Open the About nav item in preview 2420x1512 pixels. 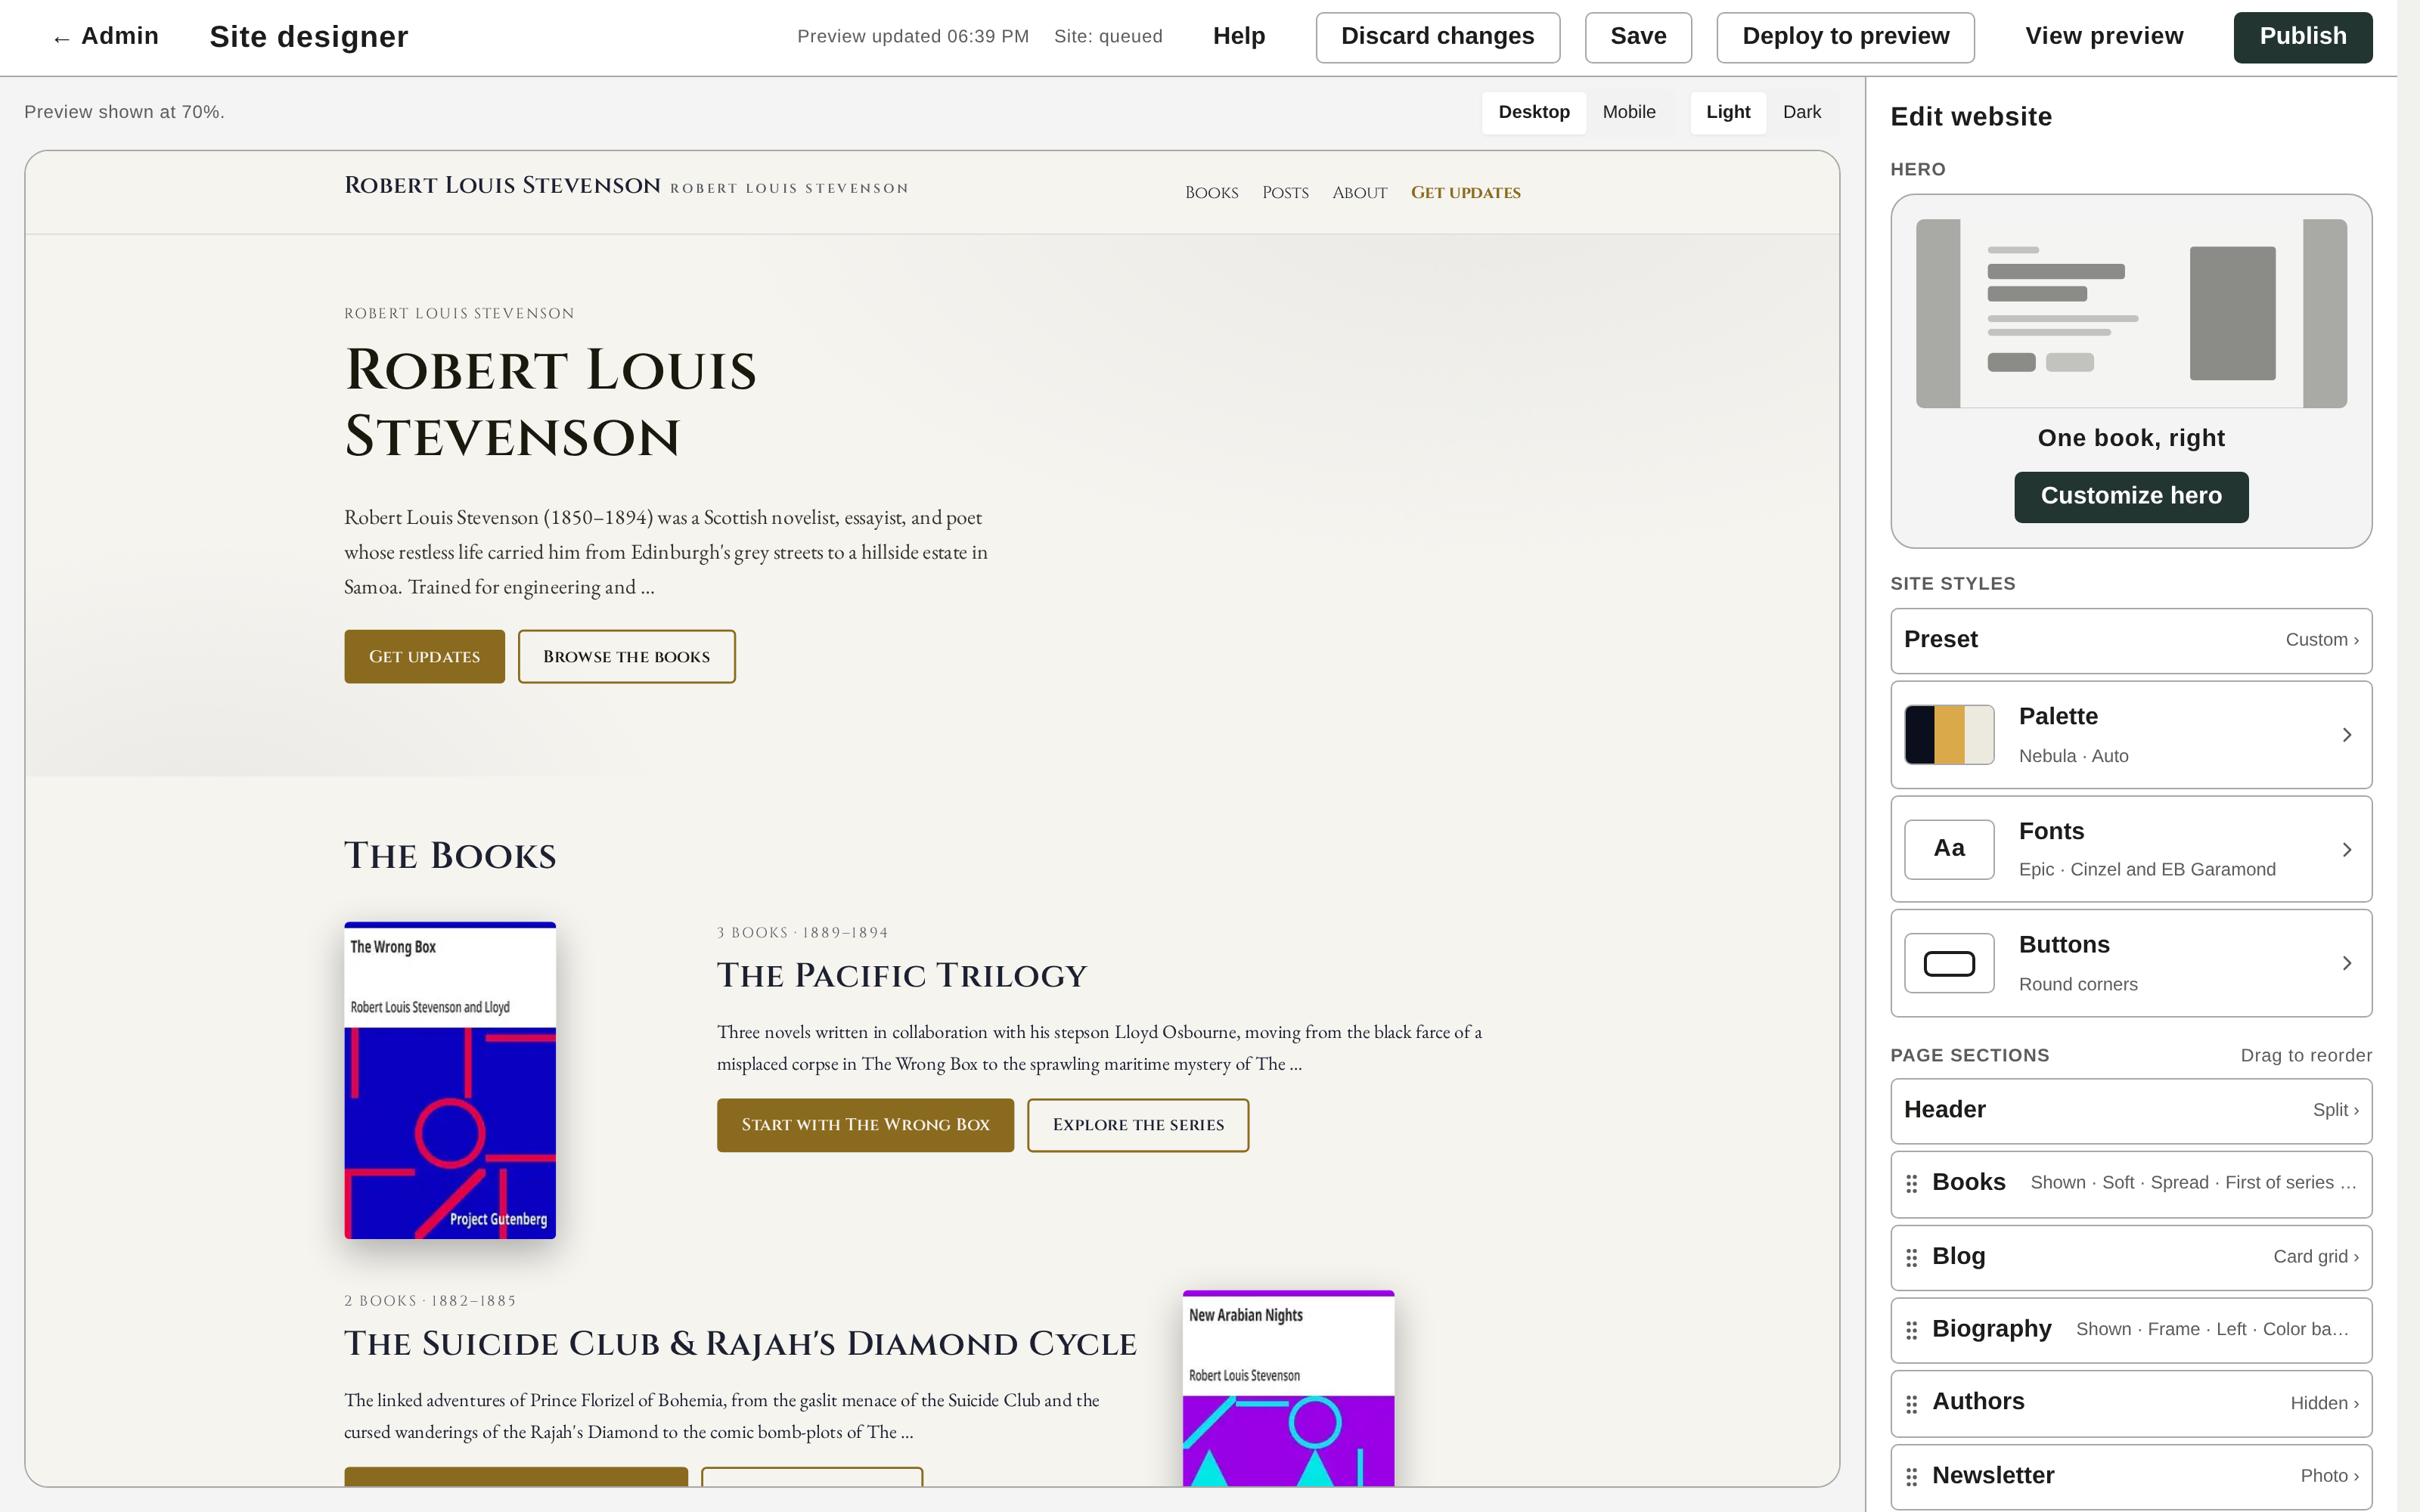(1359, 193)
